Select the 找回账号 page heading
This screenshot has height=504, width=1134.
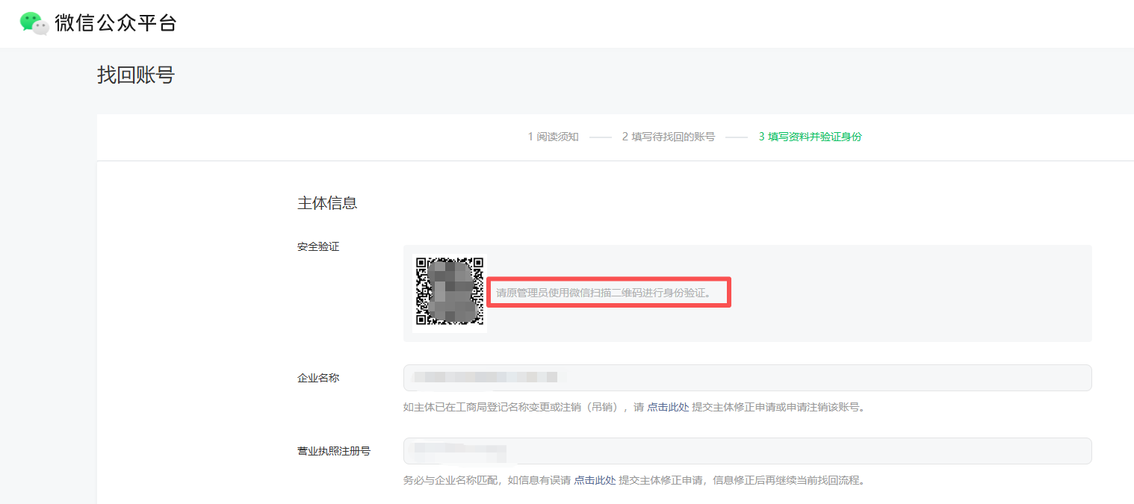[x=136, y=75]
